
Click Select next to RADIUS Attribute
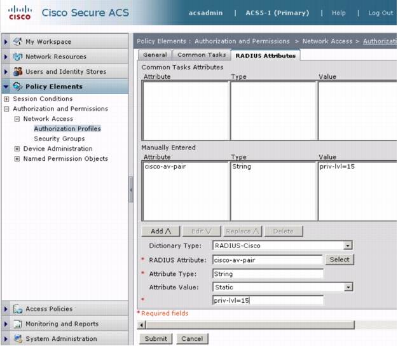pos(340,259)
